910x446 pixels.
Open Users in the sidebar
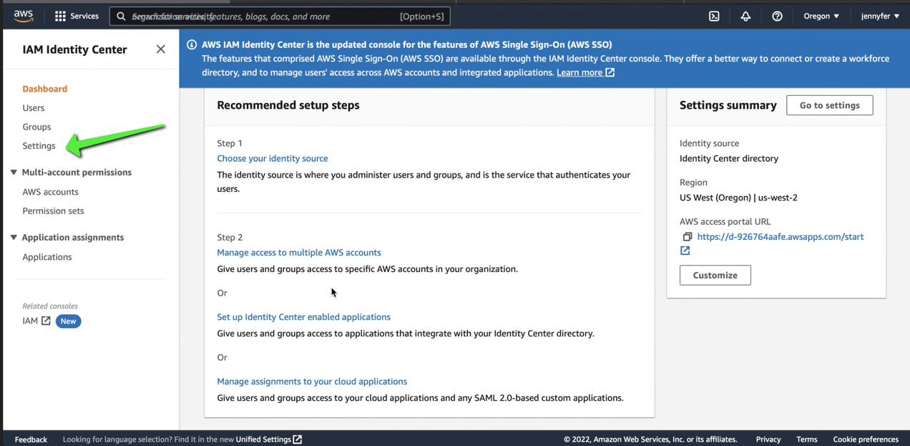point(33,108)
